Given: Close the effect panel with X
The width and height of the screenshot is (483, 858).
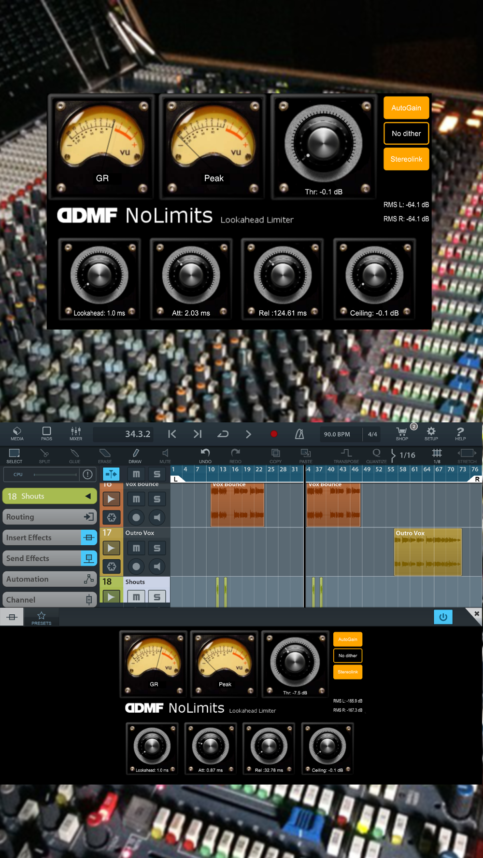Looking at the screenshot, I should point(476,614).
